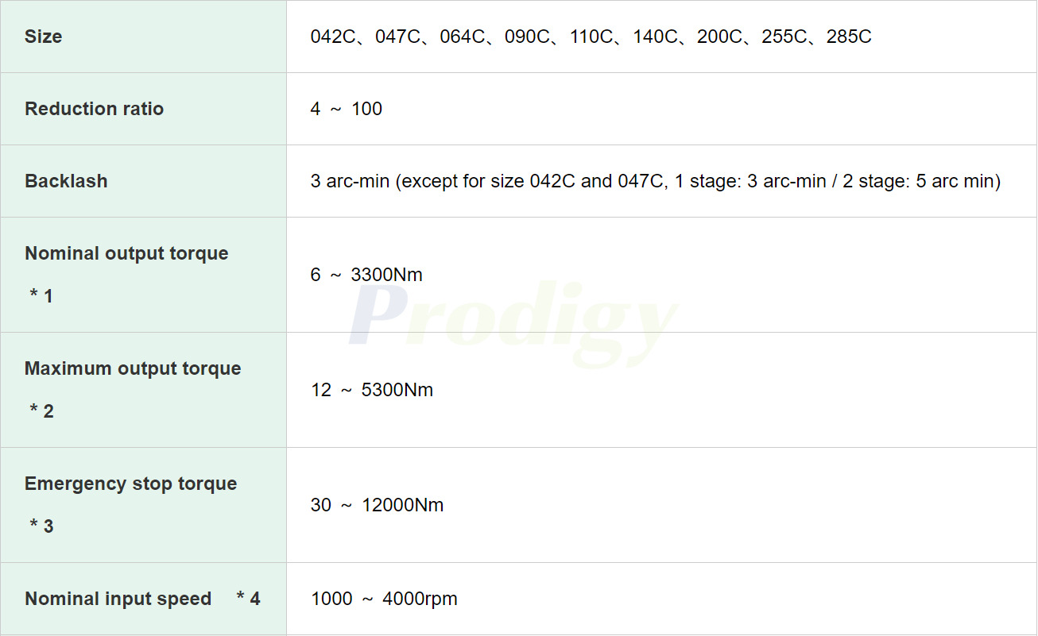This screenshot has width=1038, height=636.
Task: Click the Nominal output torque label
Action: point(126,253)
